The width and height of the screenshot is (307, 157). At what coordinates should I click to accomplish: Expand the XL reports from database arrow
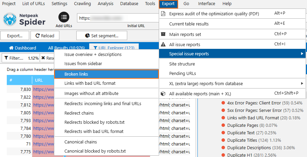pyautogui.click(x=302, y=84)
